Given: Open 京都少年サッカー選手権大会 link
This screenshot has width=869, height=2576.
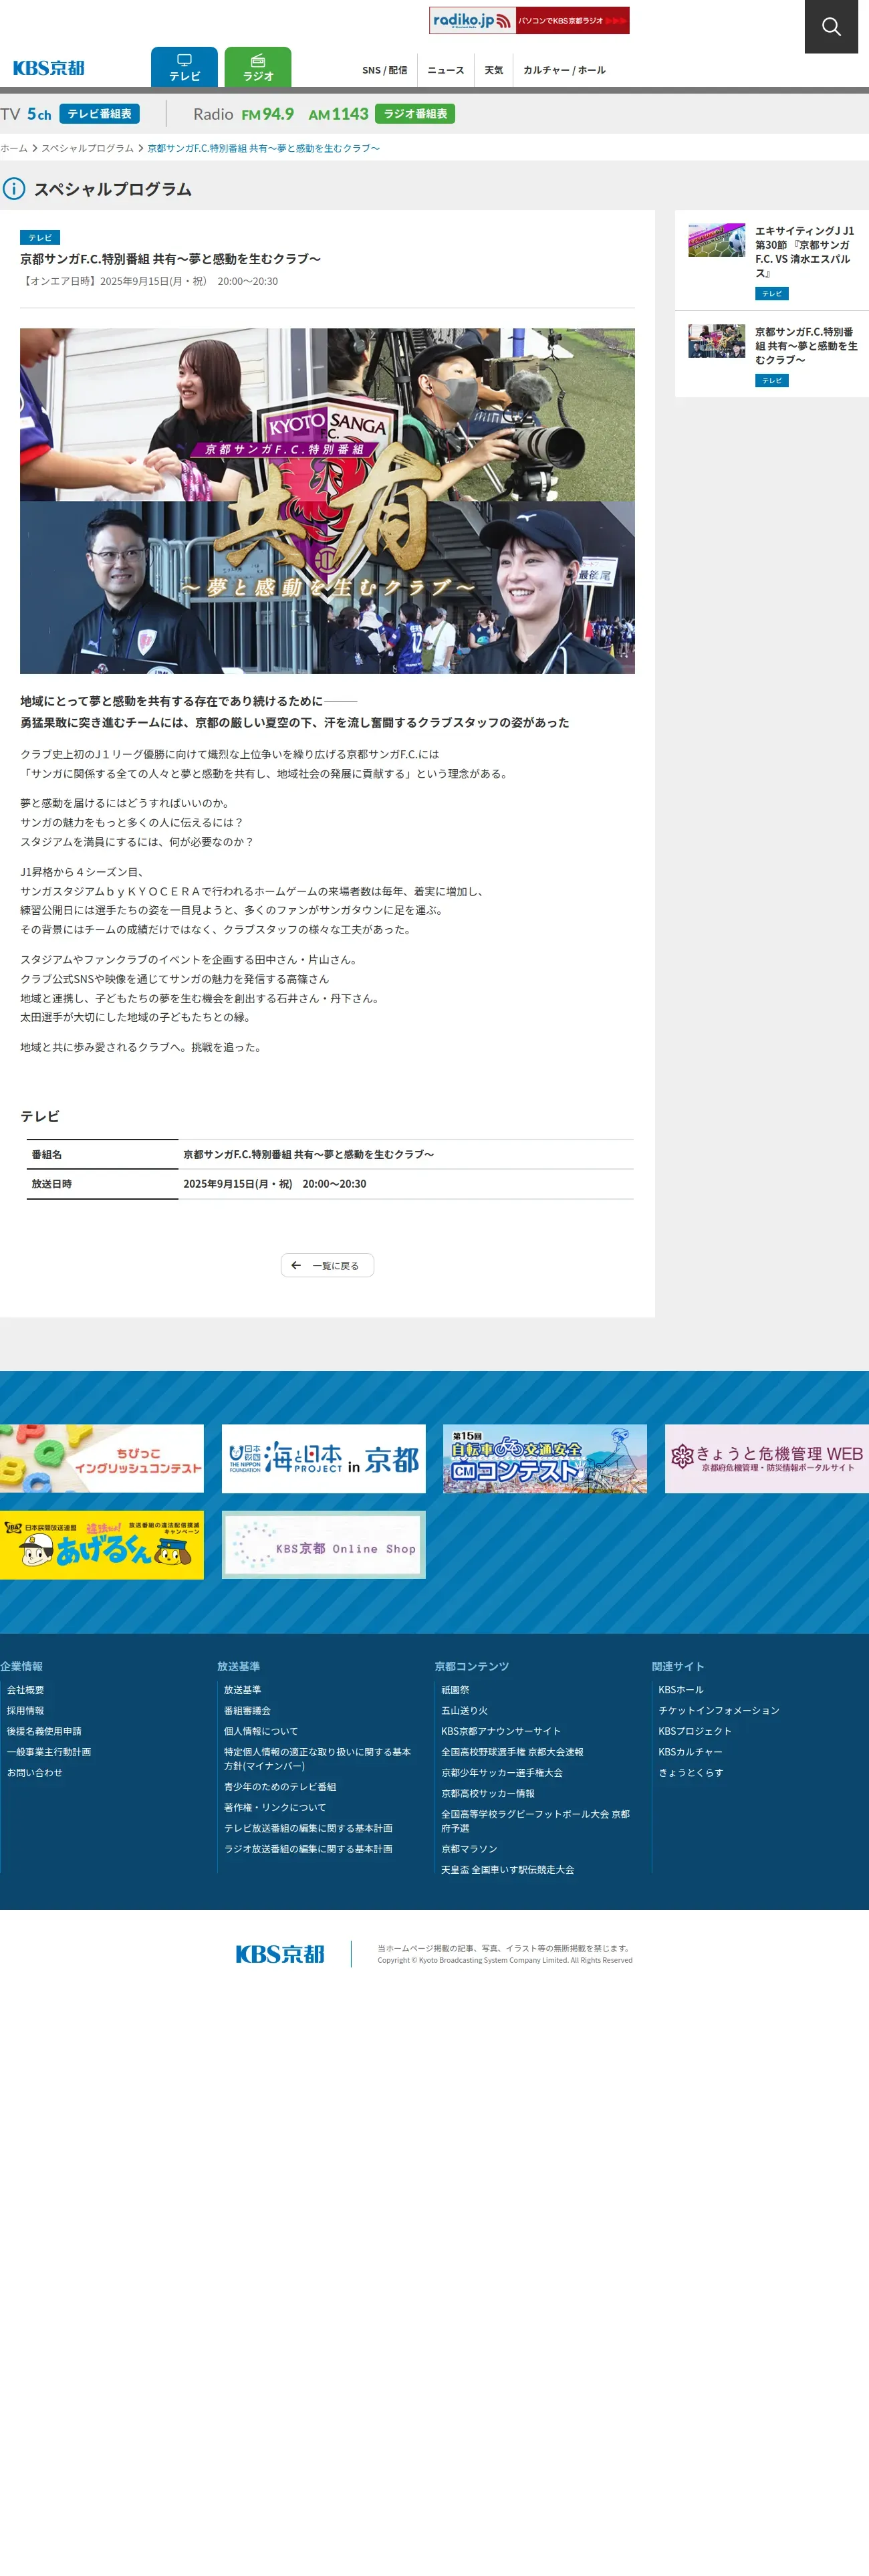Looking at the screenshot, I should tap(502, 1773).
